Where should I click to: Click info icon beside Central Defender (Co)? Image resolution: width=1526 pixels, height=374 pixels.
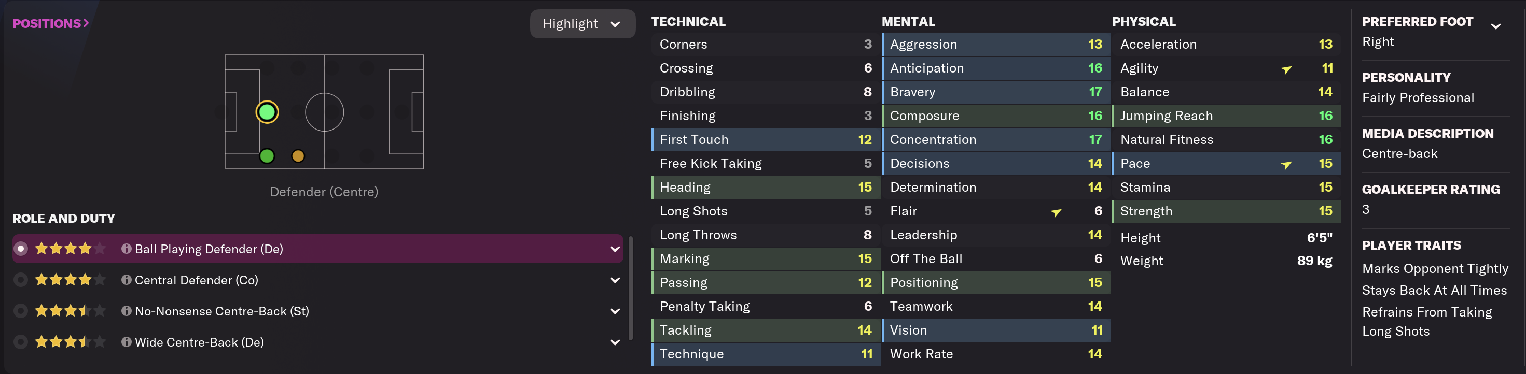(x=126, y=280)
